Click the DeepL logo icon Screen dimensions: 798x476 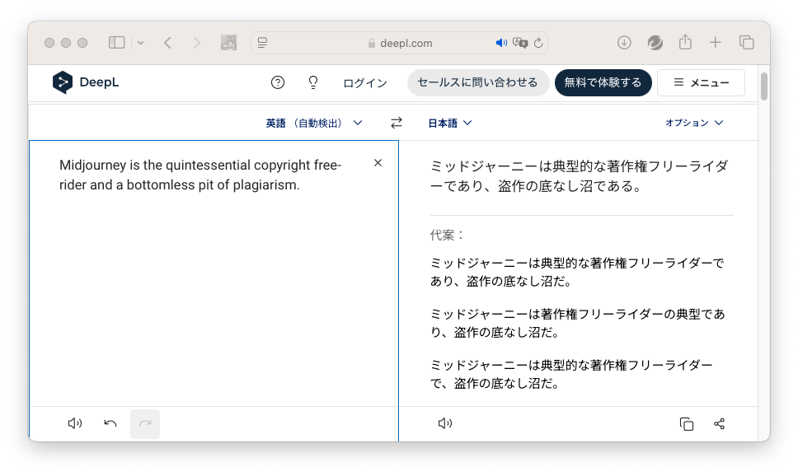click(62, 82)
